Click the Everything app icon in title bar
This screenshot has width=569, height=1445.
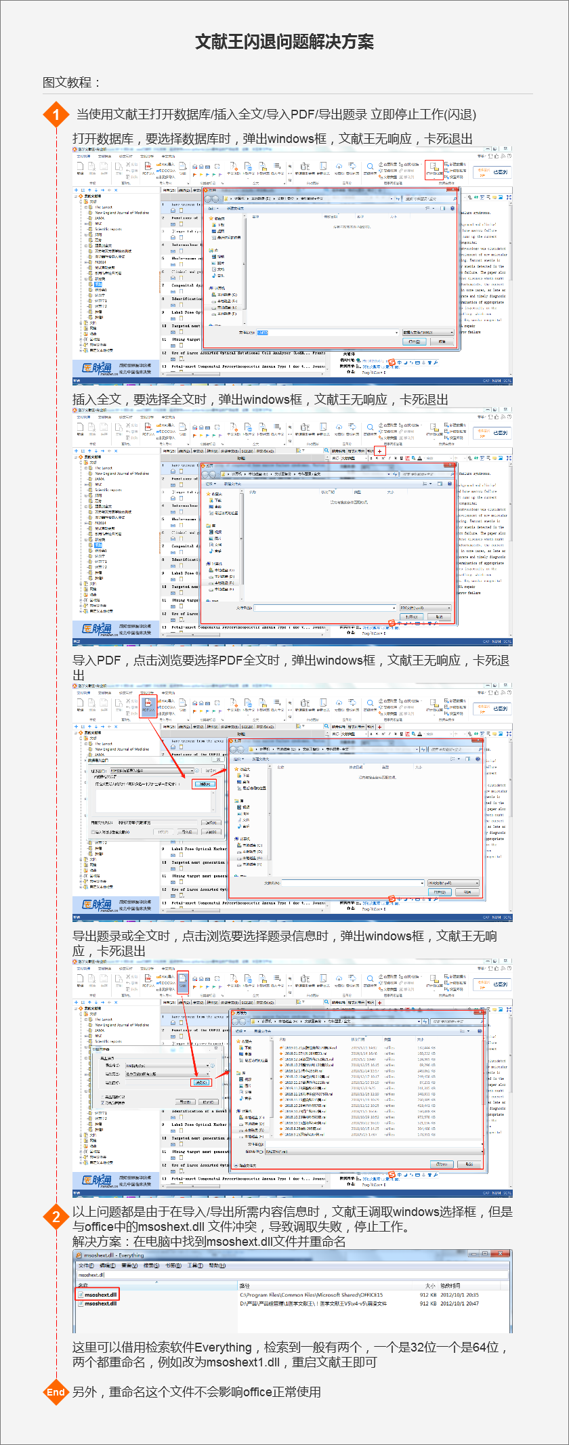[79, 1255]
